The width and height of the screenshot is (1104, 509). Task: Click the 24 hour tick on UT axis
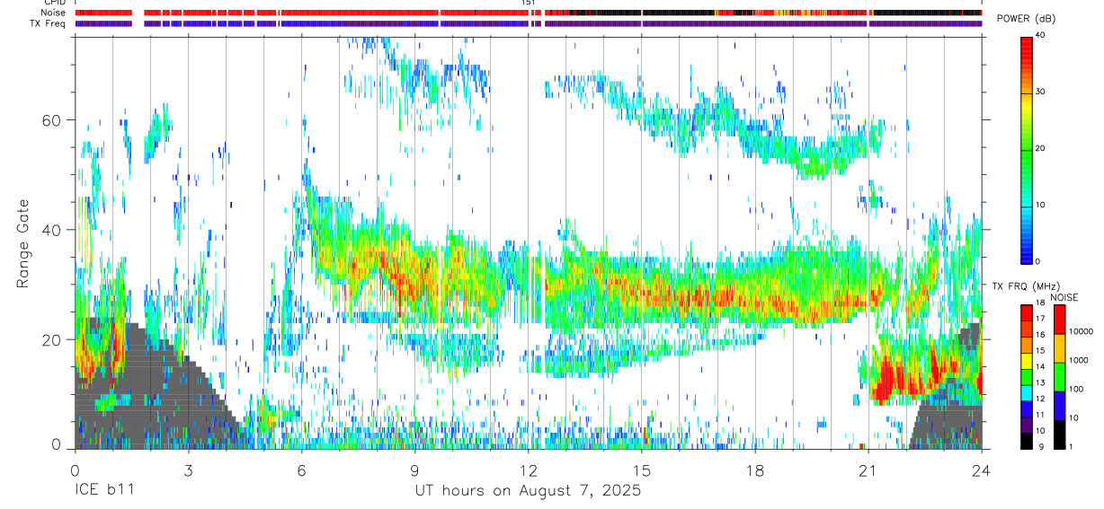[x=981, y=470]
